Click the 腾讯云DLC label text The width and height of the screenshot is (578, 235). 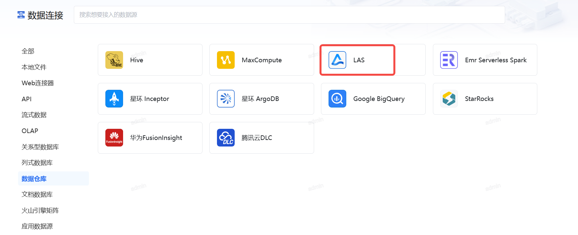[257, 138]
